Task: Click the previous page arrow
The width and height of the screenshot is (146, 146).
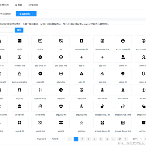Action: tap(70, 139)
